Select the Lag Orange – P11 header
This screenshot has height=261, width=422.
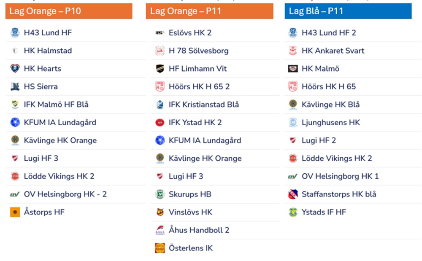tap(209, 11)
